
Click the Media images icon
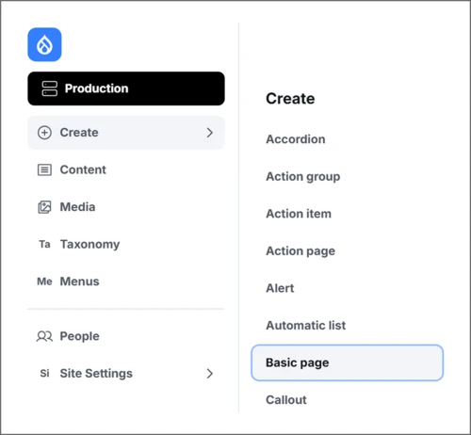pyautogui.click(x=44, y=207)
